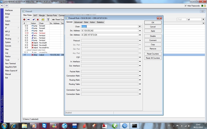Collapse the Dst. Address field arrow
The height and width of the screenshot is (129, 207).
[140, 35]
